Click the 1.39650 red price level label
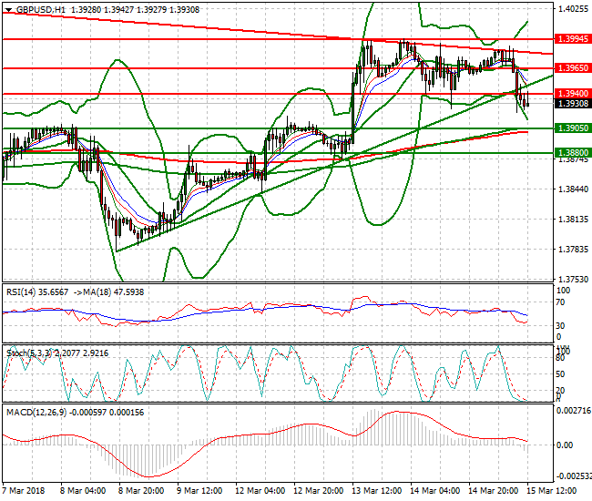 (573, 68)
